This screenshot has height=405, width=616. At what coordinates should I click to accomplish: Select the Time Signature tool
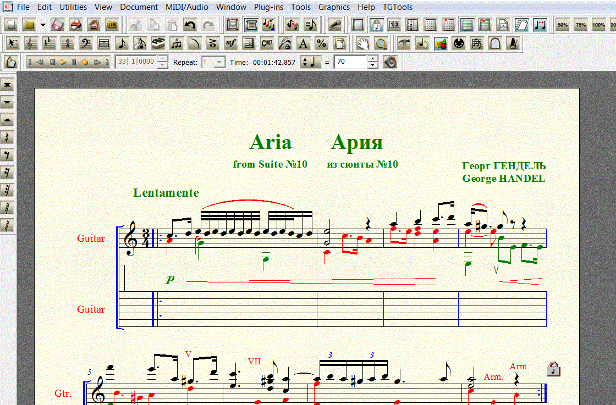[x=68, y=43]
